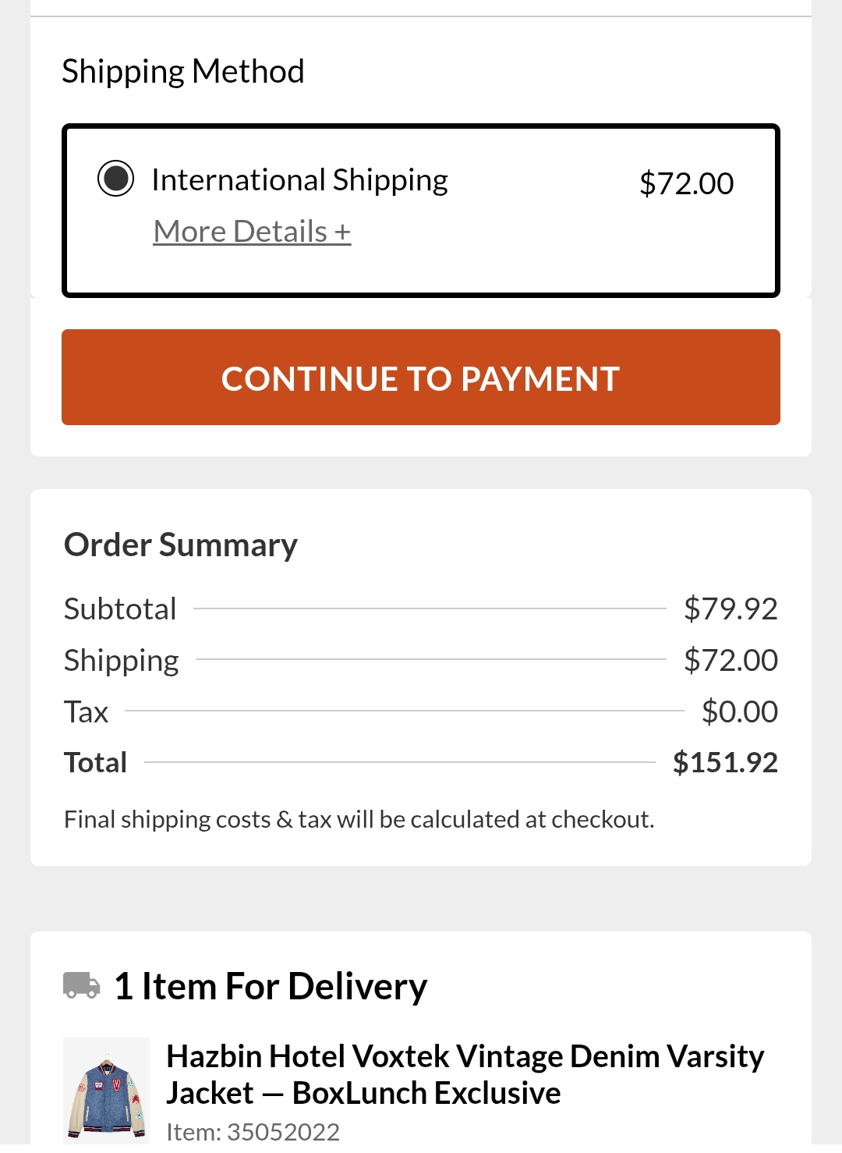Viewport: 842px width, 1153px height.
Task: Click the $0.00 tax amount
Action: [x=739, y=712]
